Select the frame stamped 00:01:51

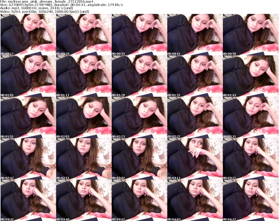pyautogui.click(x=28, y=117)
